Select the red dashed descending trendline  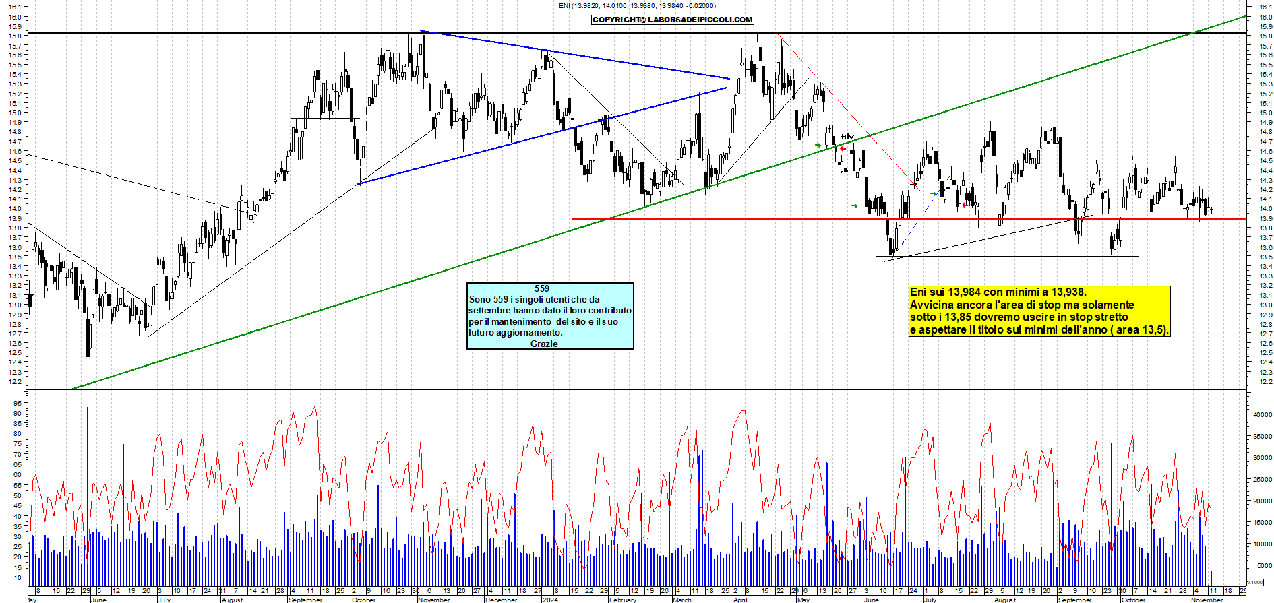tap(849, 113)
